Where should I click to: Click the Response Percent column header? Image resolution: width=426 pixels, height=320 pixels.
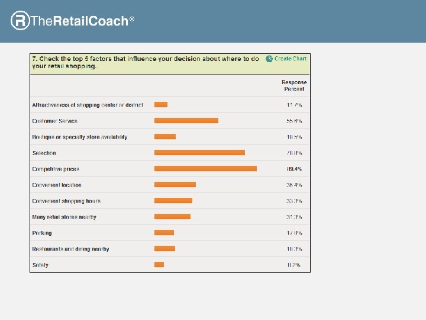click(x=294, y=85)
